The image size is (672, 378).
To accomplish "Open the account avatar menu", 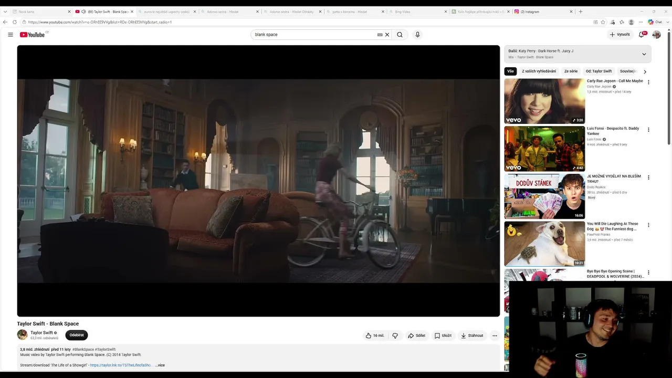I will (x=656, y=35).
